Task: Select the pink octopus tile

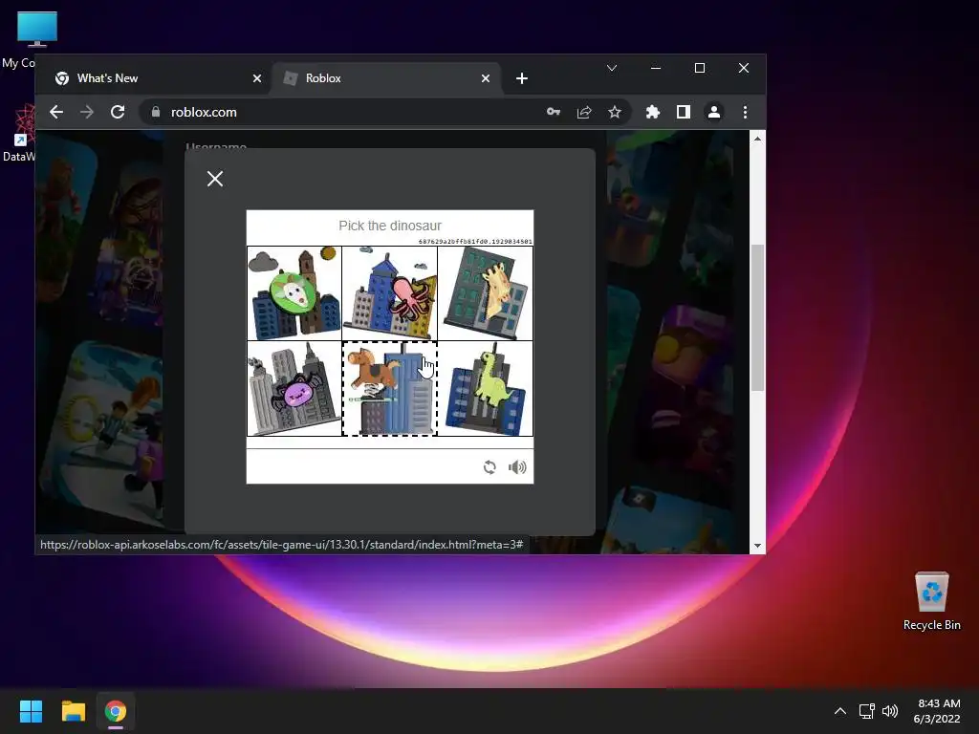Action: coord(390,293)
